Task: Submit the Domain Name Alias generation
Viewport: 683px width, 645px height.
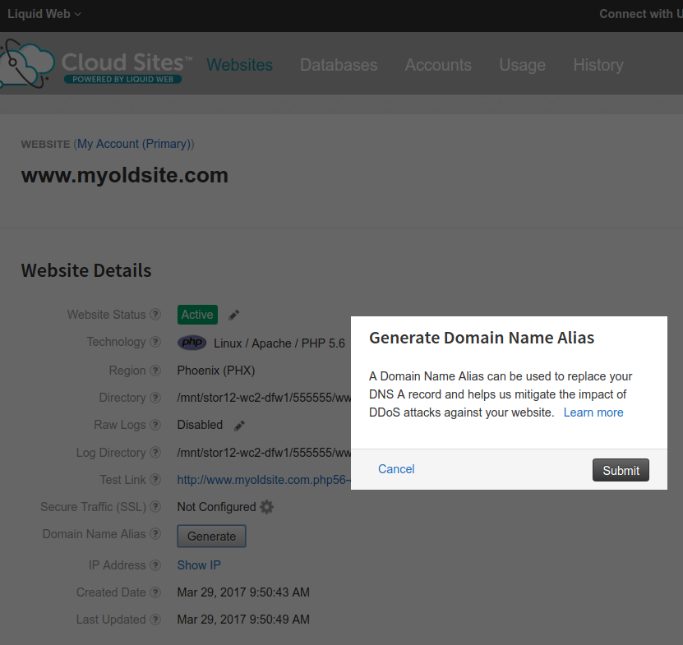Action: 621,470
